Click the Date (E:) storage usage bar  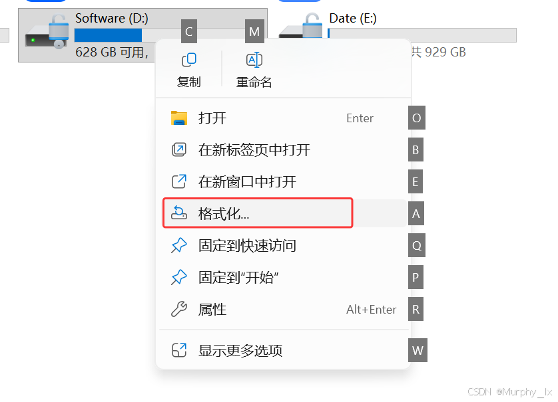[421, 35]
